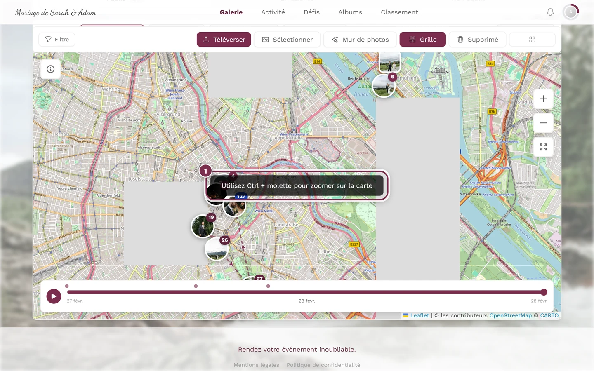This screenshot has width=594, height=371.
Task: Select the second timeline dot marker
Action: 196,286
